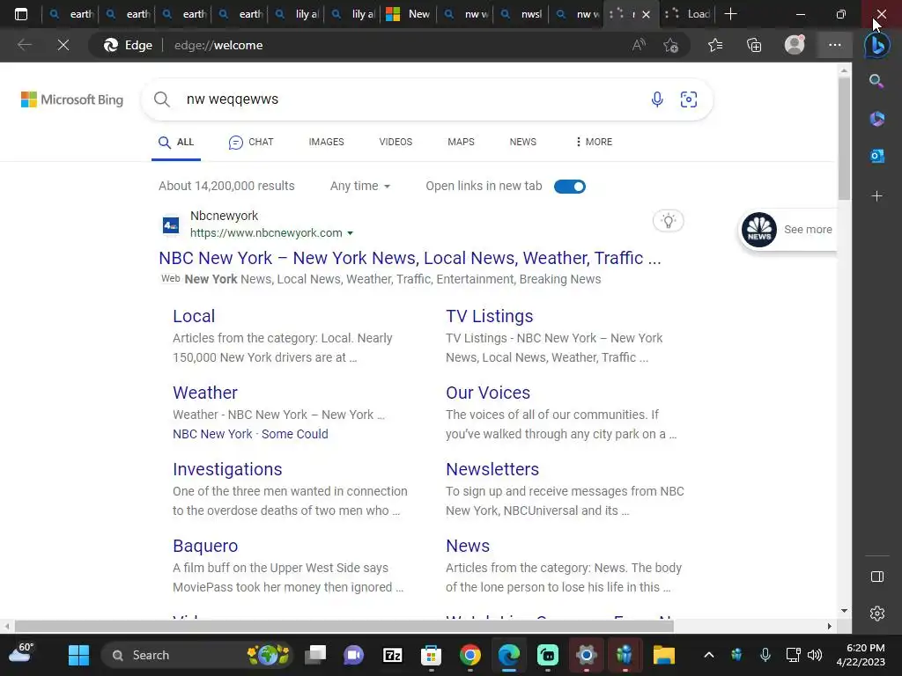The height and width of the screenshot is (676, 902).
Task: Open Outlook icon in sidebar
Action: [876, 155]
